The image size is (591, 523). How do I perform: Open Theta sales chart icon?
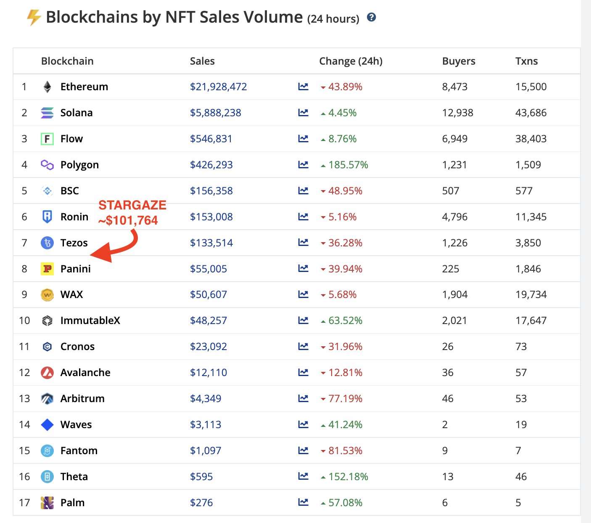point(303,476)
